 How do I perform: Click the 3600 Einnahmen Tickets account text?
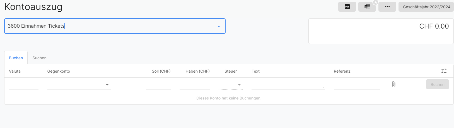coord(36,26)
